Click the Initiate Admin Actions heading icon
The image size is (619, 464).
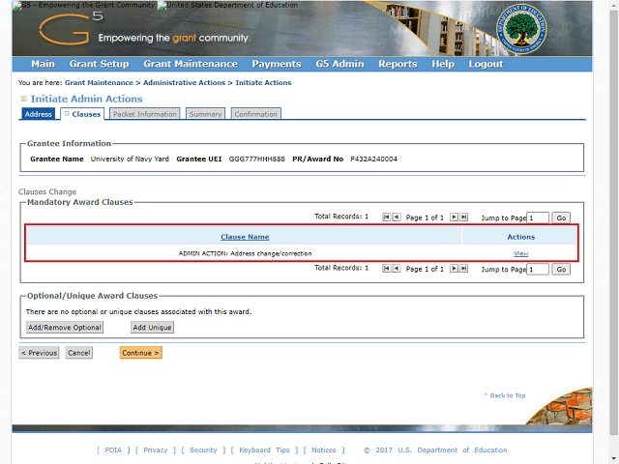pyautogui.click(x=24, y=99)
